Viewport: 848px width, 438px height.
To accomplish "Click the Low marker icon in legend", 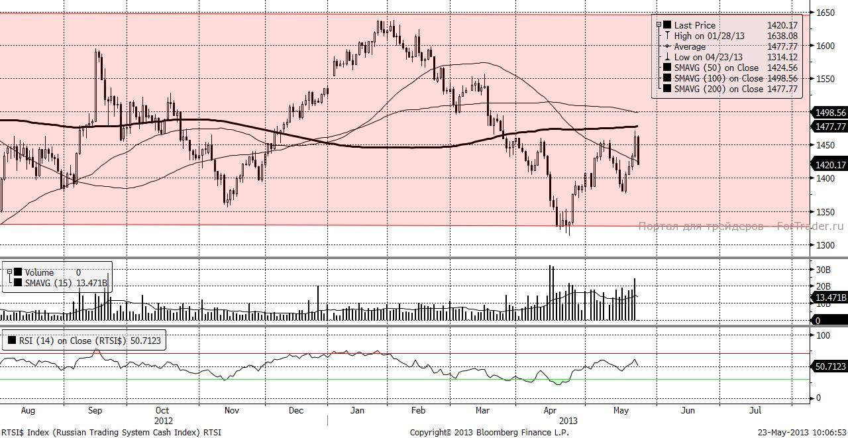I will coord(667,57).
